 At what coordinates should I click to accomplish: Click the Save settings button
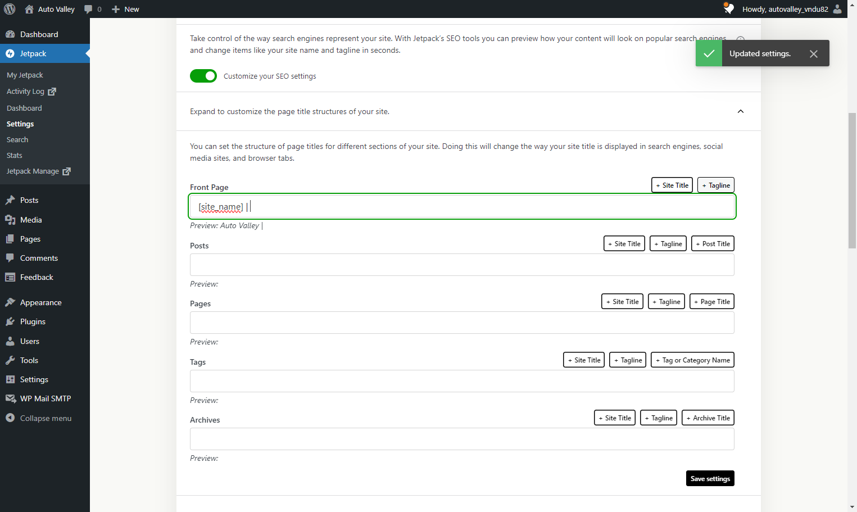coord(710,478)
